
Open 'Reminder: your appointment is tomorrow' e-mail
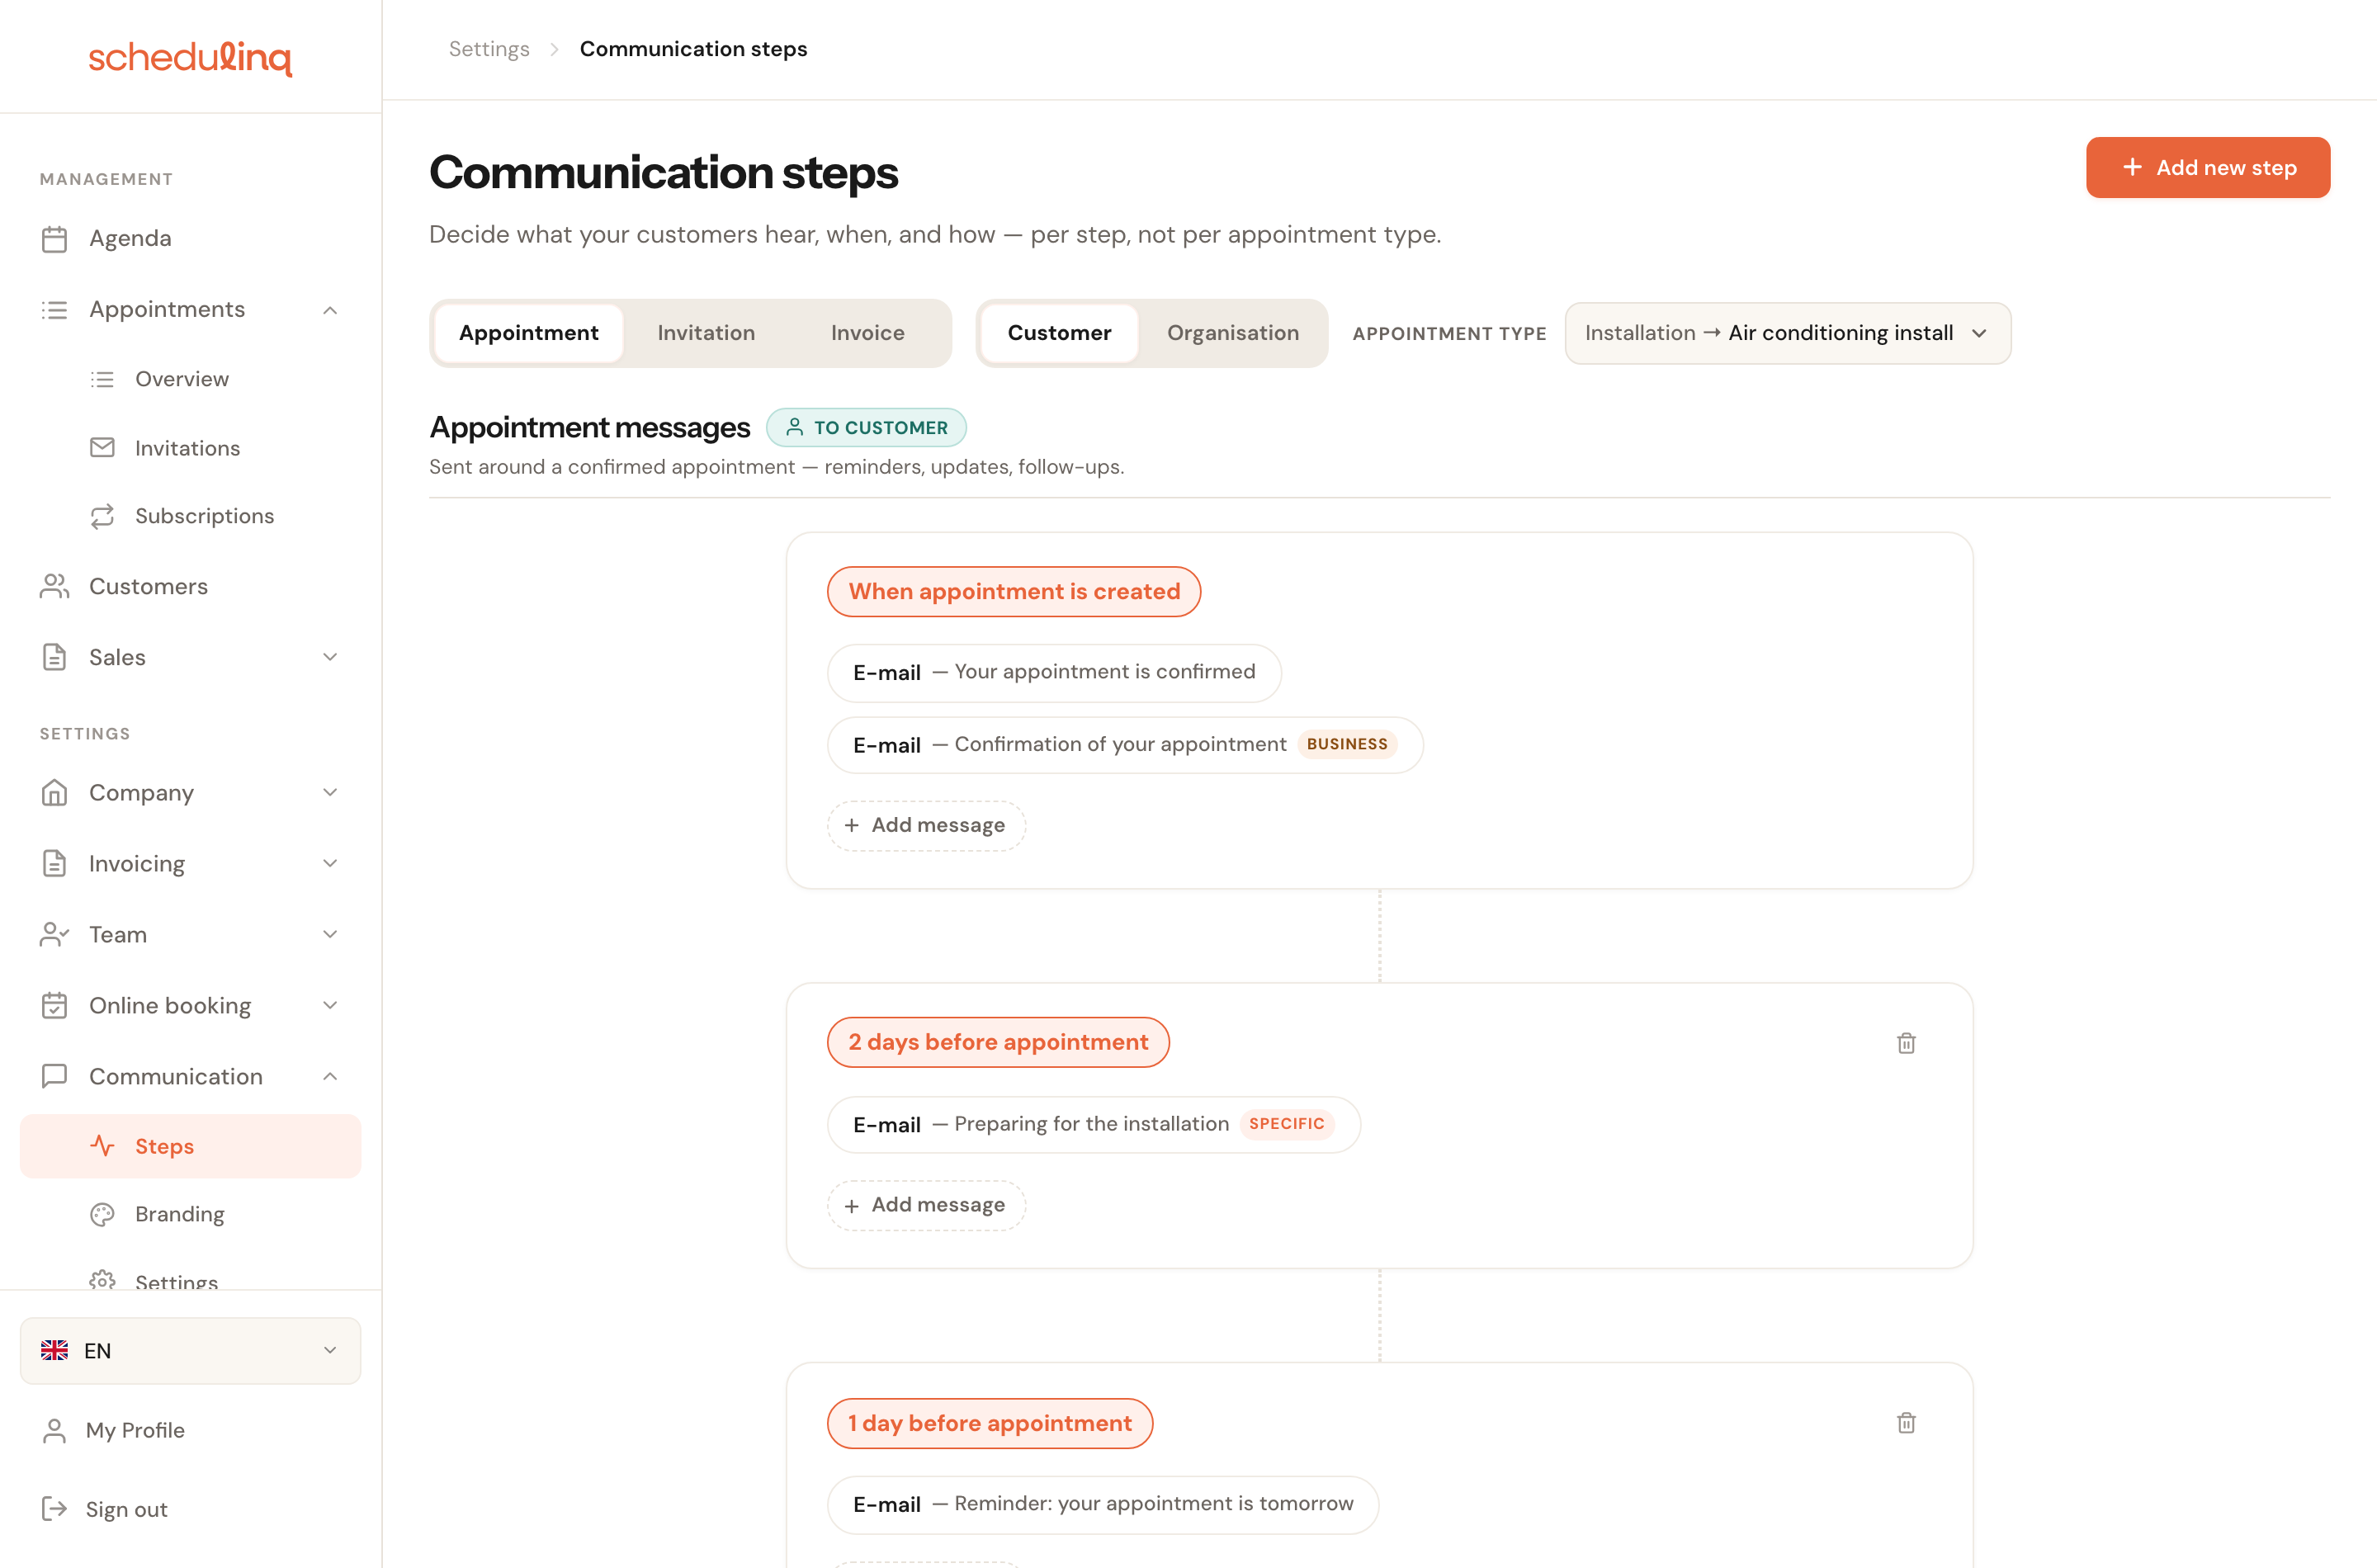[x=1103, y=1504]
